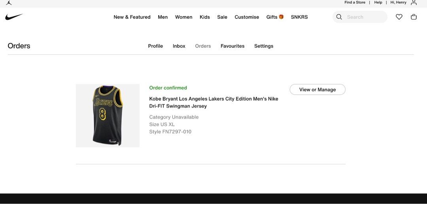
Task: Open the SNKRS menu link
Action: (299, 17)
